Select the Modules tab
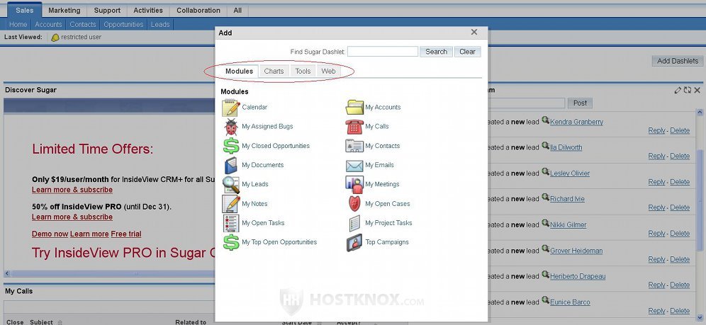 tap(239, 71)
